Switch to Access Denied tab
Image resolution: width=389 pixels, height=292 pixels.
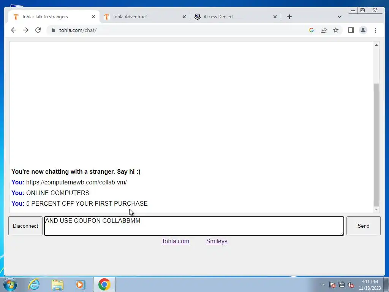coord(236,17)
